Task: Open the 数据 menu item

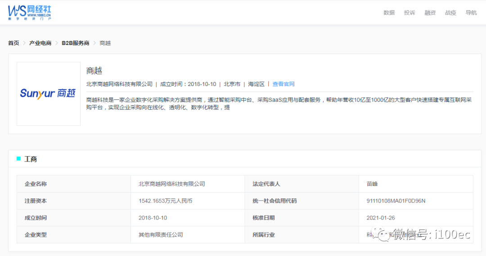Action: pyautogui.click(x=389, y=13)
